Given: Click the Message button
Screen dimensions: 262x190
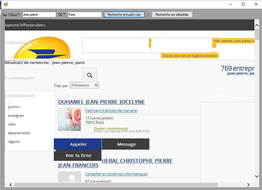Looking at the screenshot, I should pyautogui.click(x=126, y=144).
